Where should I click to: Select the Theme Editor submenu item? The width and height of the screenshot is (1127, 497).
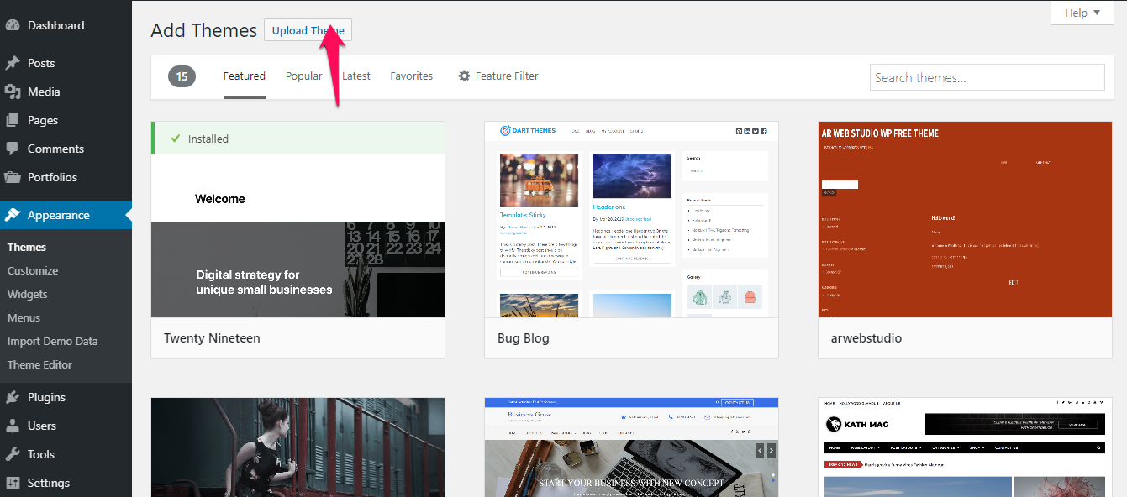[x=39, y=364]
